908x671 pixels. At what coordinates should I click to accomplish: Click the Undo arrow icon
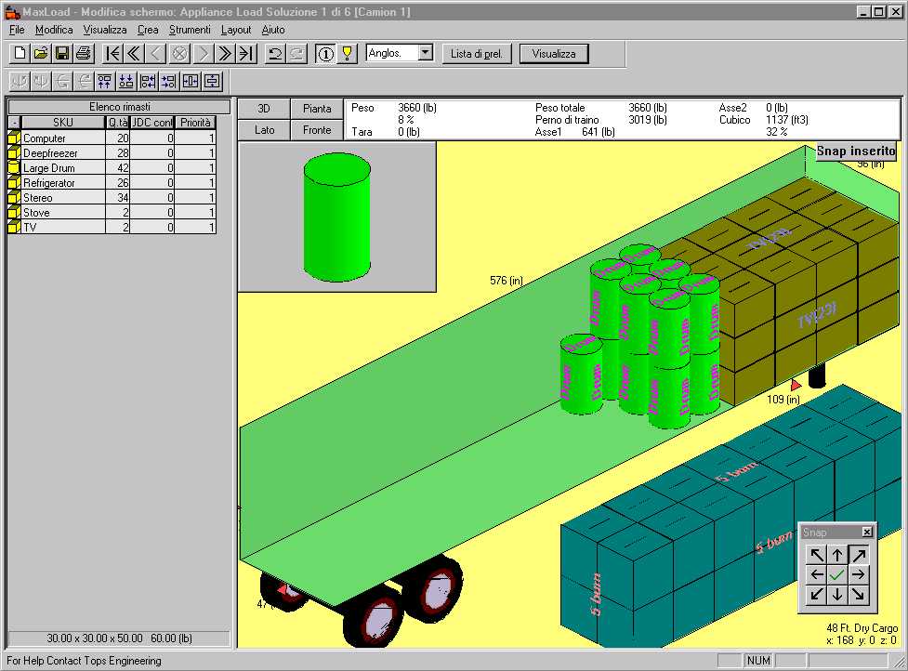click(x=275, y=54)
